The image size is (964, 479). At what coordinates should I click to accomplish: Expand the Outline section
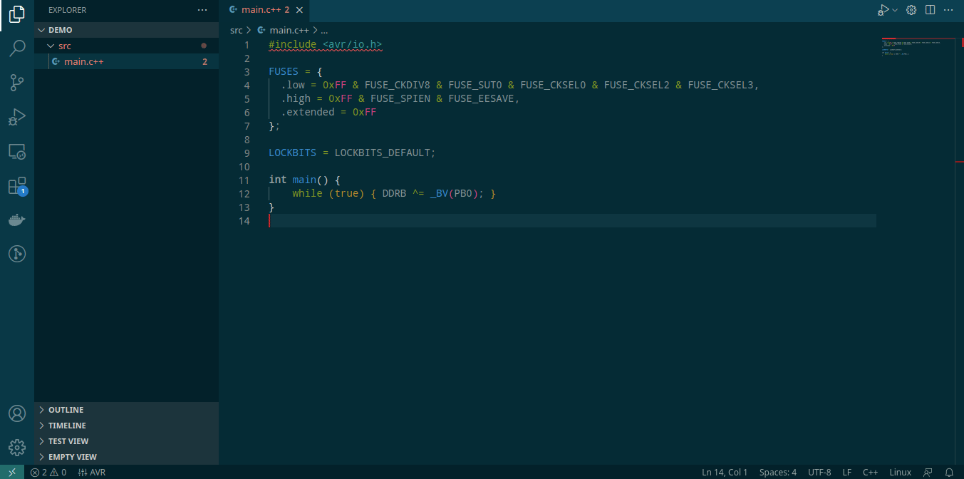click(x=66, y=410)
